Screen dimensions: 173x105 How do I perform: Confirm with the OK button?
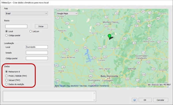pos(145,100)
